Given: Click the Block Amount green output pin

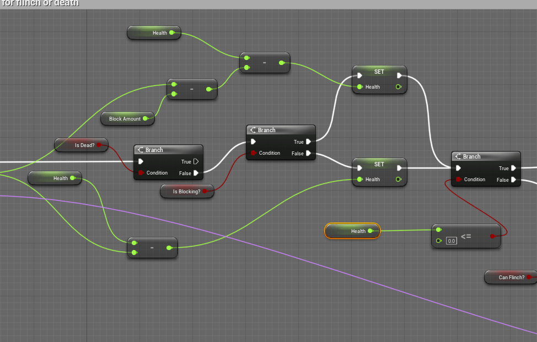Looking at the screenshot, I should (x=145, y=119).
